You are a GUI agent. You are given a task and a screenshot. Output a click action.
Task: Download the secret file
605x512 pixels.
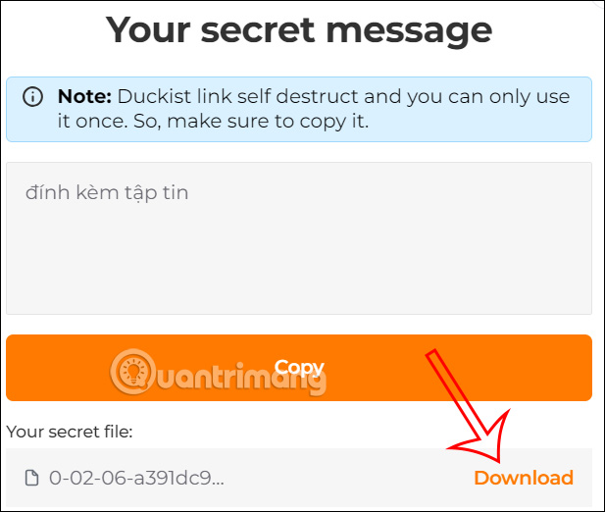(x=524, y=478)
